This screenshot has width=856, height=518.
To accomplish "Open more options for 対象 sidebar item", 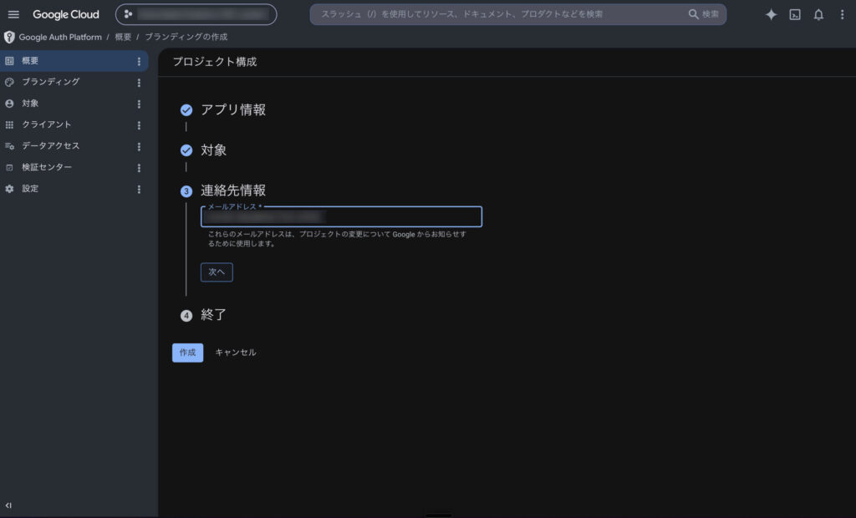I will 139,104.
